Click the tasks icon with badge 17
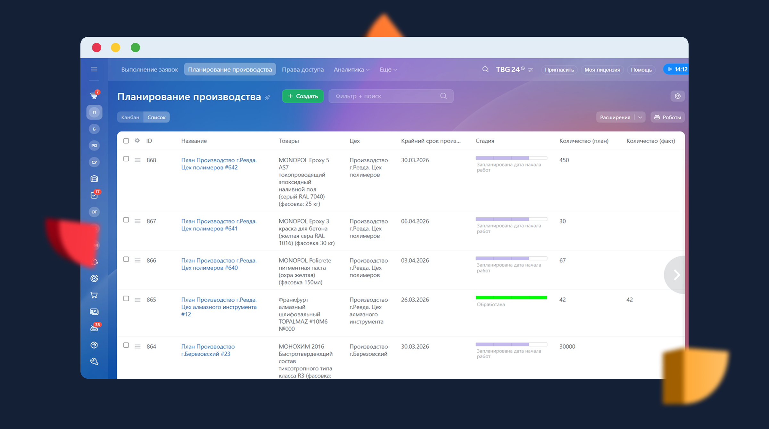The height and width of the screenshot is (429, 769). coord(94,195)
